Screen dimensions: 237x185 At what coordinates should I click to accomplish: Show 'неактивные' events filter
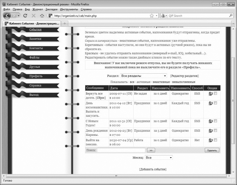coord(161,82)
